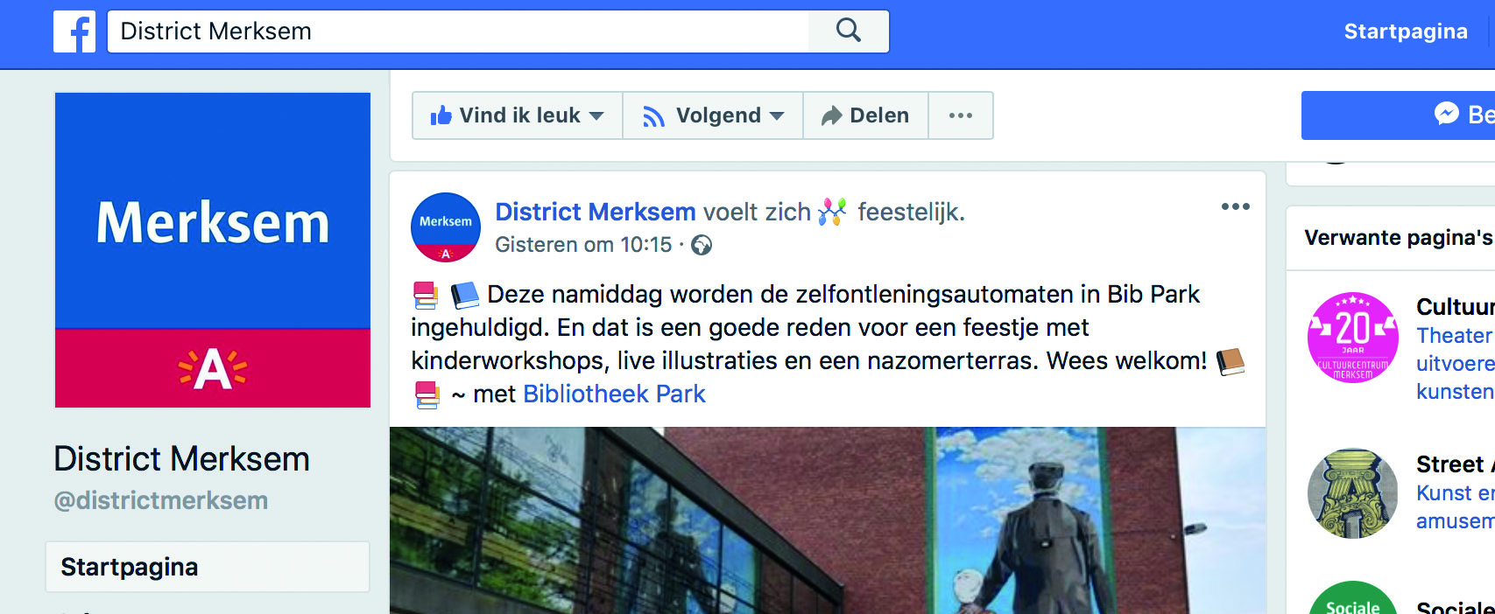This screenshot has width=1495, height=614.
Task: Click the search field containing District Merksem
Action: click(x=458, y=31)
